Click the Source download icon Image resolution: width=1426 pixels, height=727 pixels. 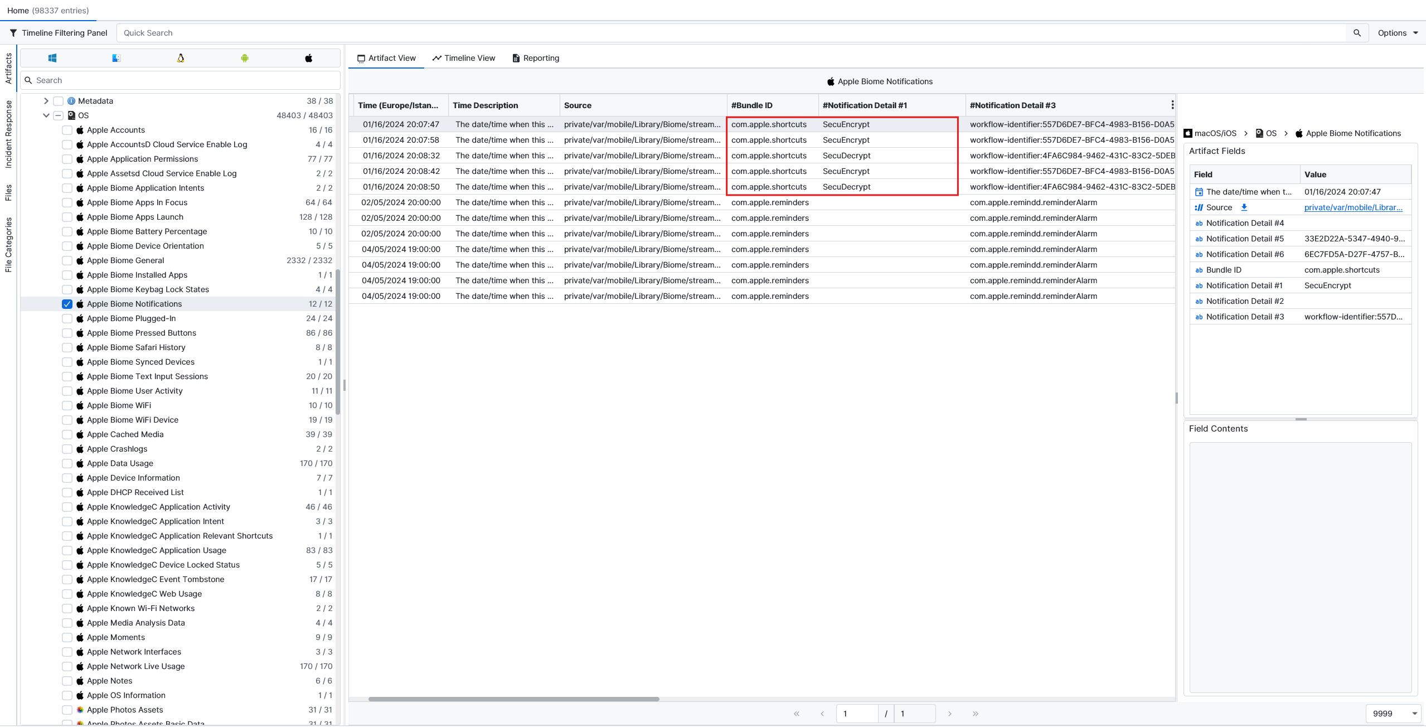(1244, 207)
